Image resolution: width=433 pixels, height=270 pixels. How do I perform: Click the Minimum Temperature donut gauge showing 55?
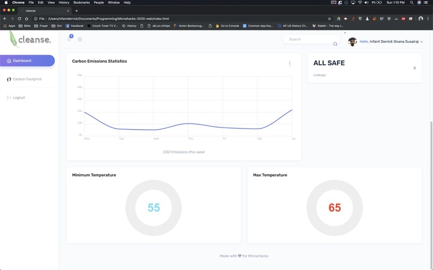(154, 208)
